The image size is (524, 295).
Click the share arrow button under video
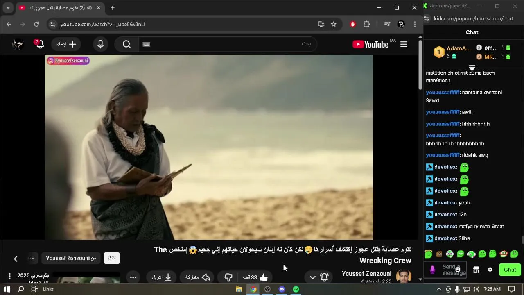coord(198,277)
